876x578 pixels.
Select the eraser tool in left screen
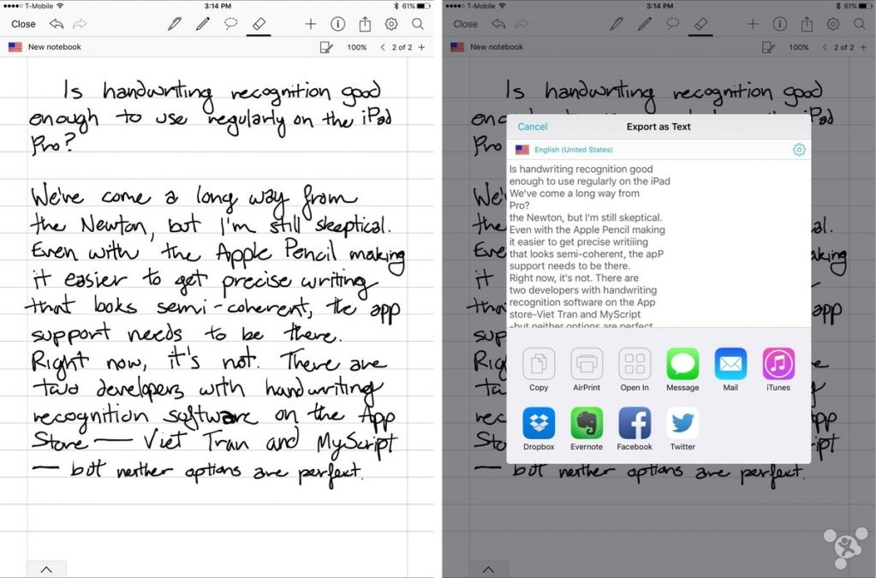click(259, 24)
